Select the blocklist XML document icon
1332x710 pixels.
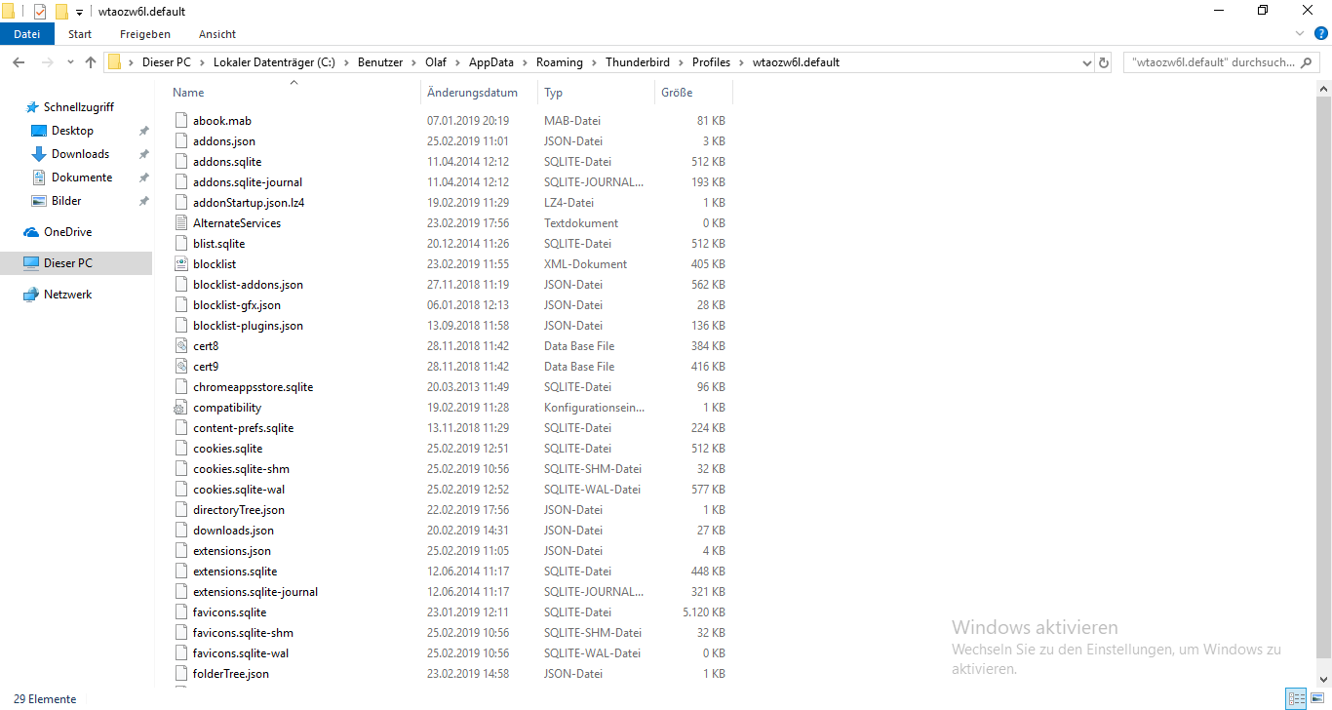[x=181, y=264]
